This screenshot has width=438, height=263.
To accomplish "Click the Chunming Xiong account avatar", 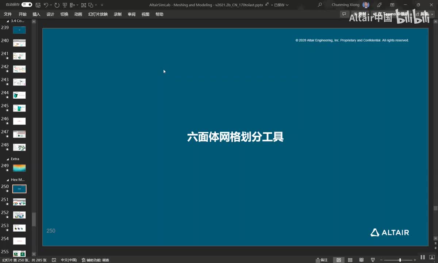I will 366,5.
